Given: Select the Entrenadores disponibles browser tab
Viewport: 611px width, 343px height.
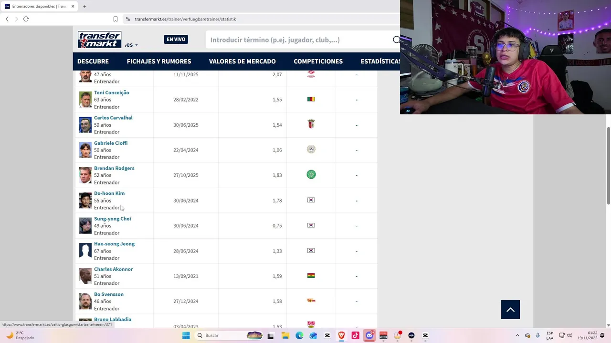Looking at the screenshot, I should tap(40, 6).
